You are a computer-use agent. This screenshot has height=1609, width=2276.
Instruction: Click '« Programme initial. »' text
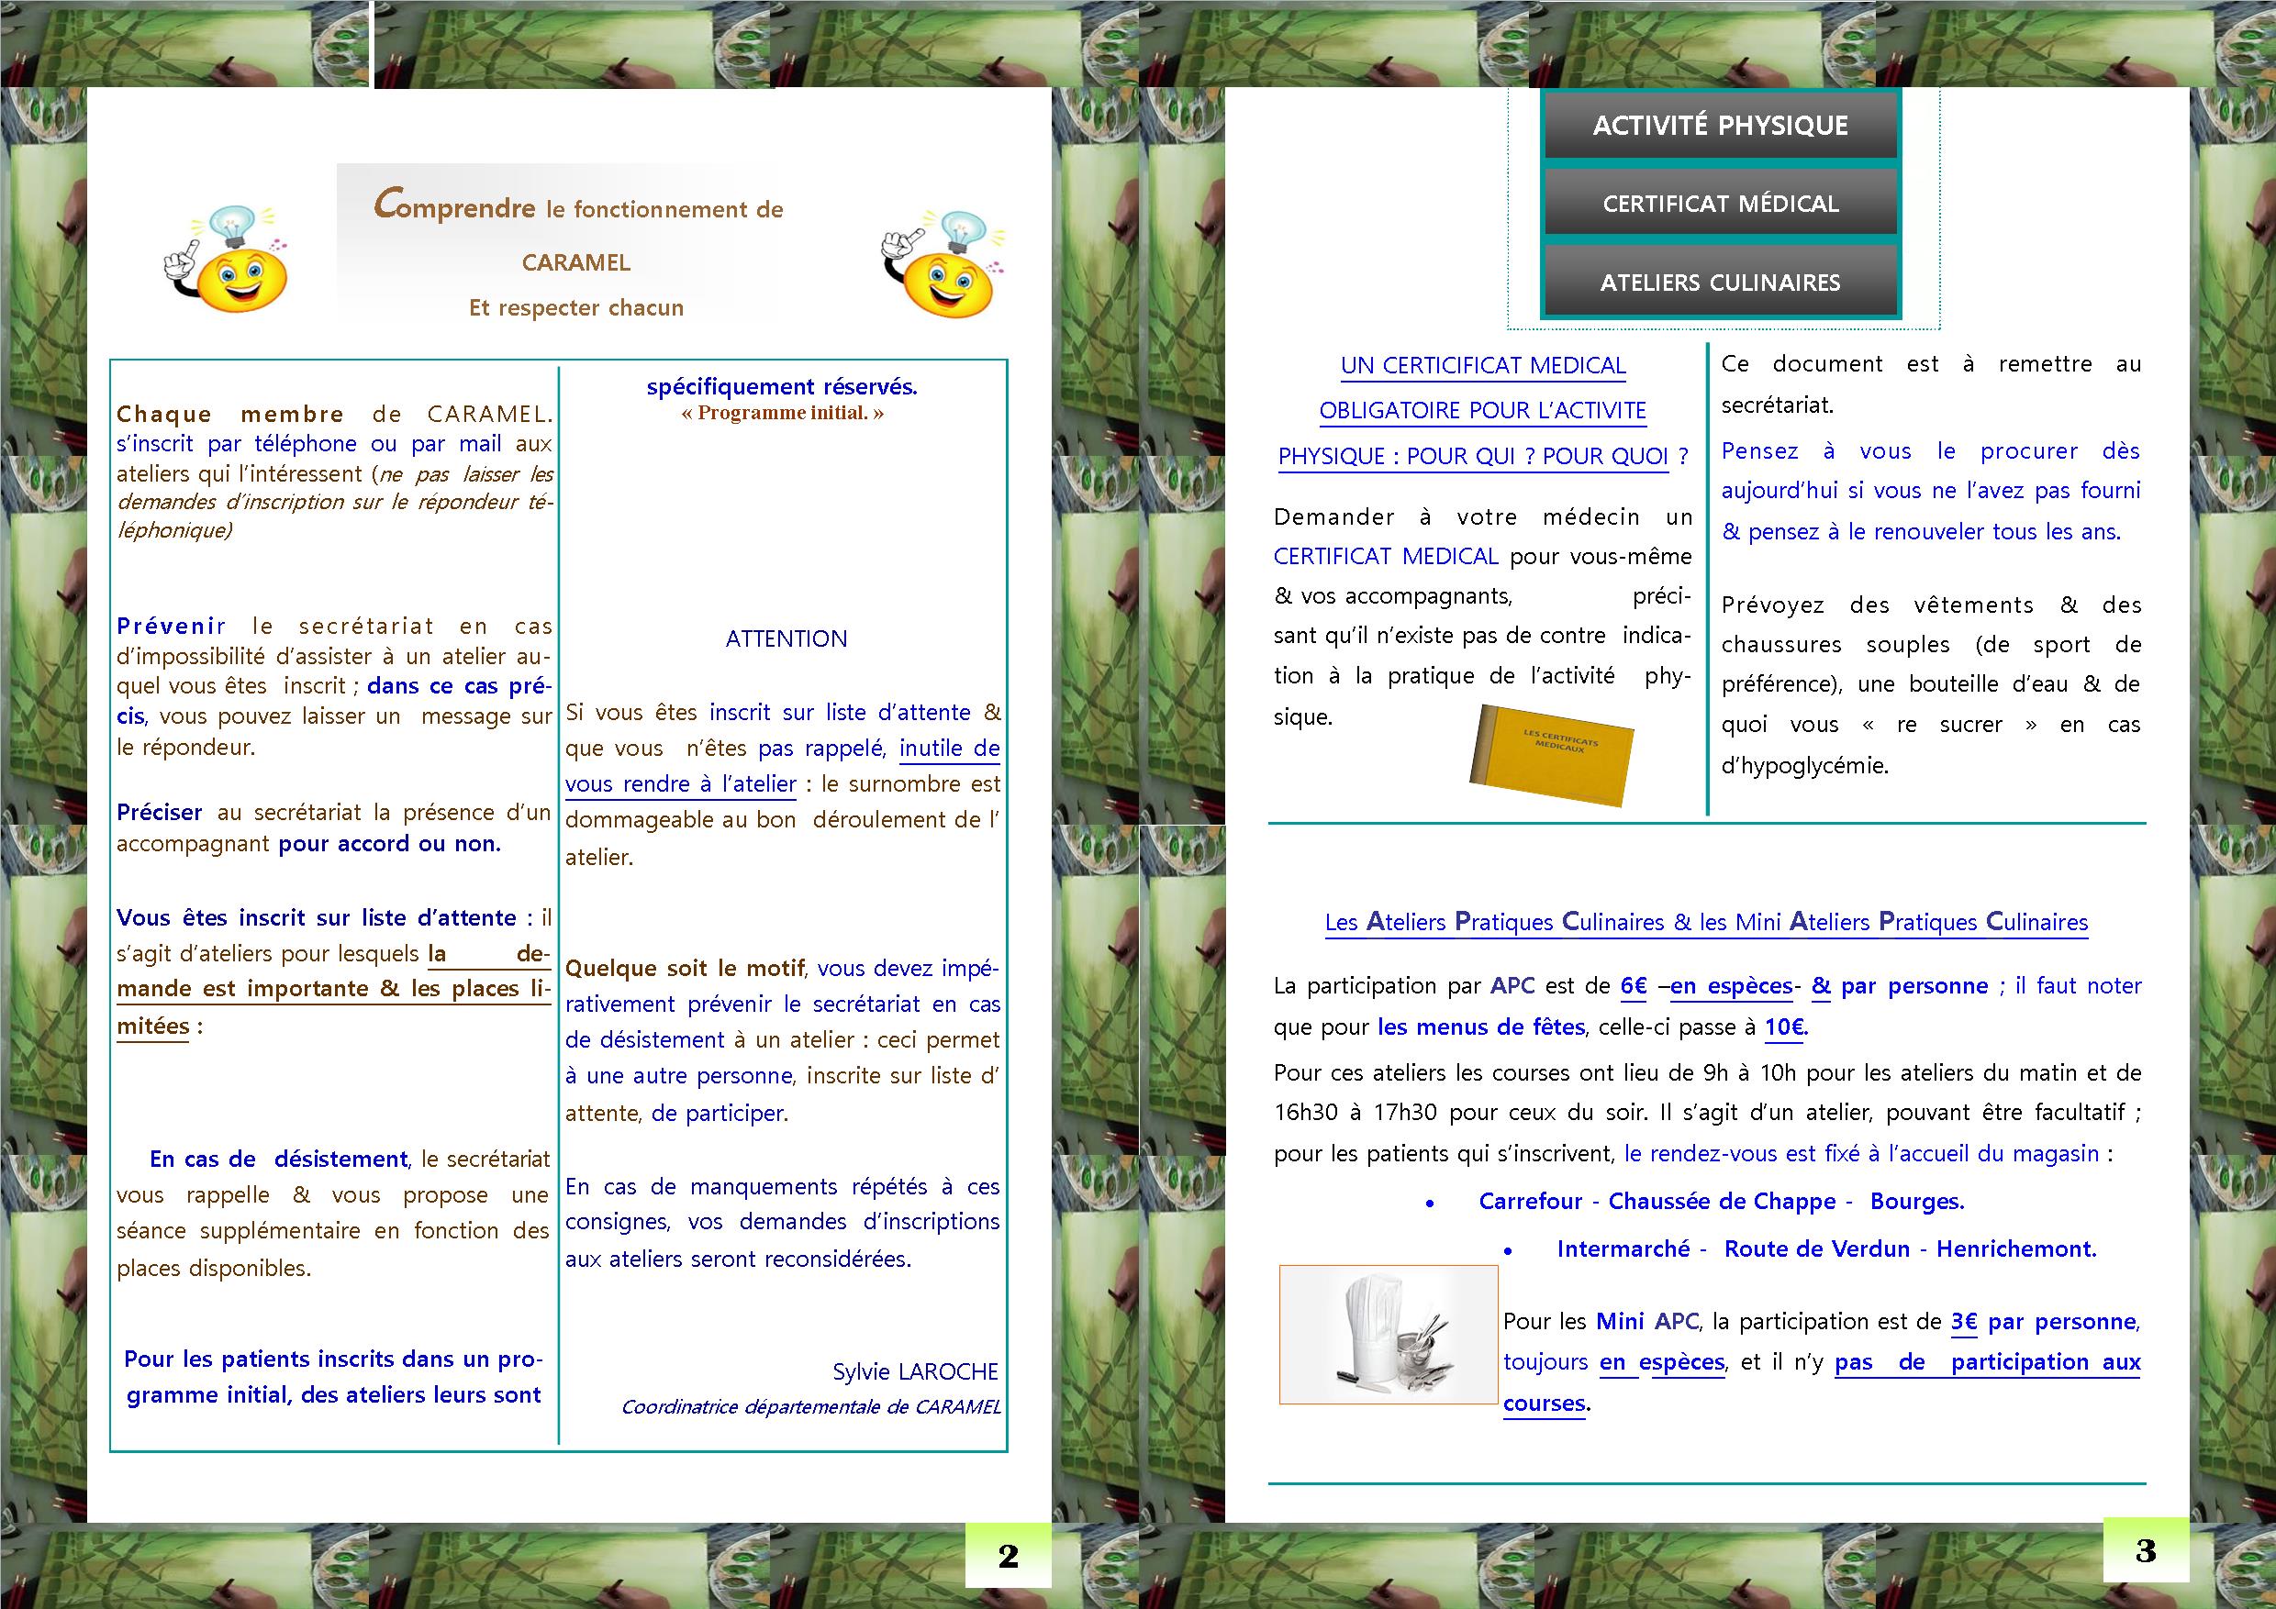[782, 413]
